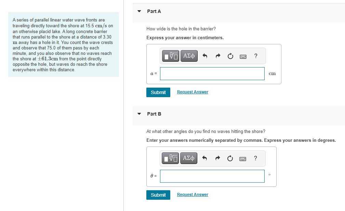345x211 pixels.
Task: Show keyboard shortcuts icon in Part A
Action: coord(243,57)
